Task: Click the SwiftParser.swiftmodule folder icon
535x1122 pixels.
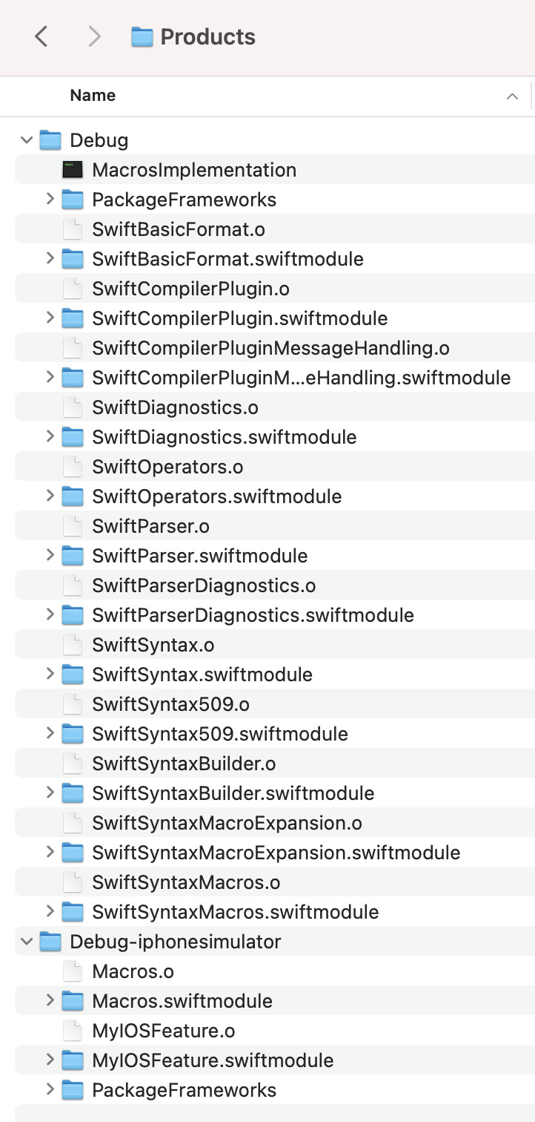Action: pos(73,556)
